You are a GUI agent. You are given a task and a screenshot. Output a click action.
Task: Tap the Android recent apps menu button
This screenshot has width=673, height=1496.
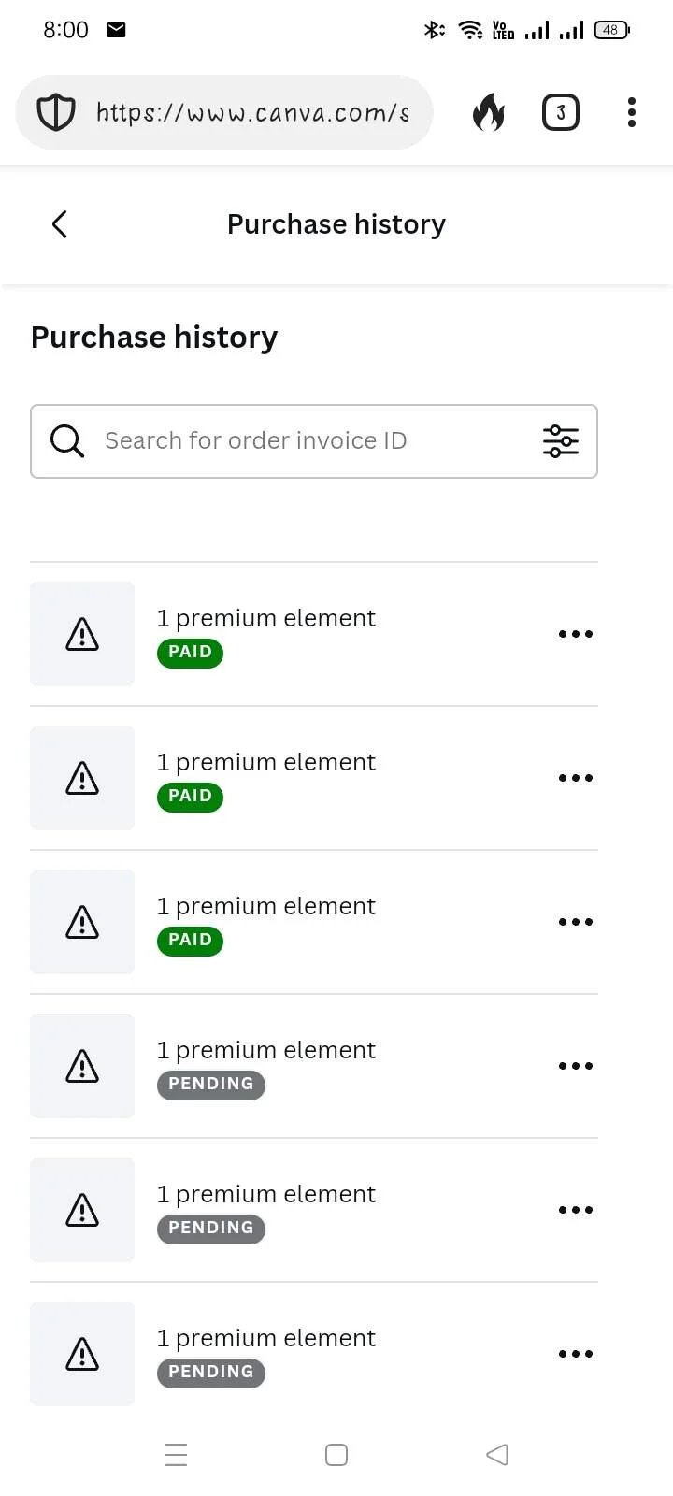click(x=176, y=1455)
